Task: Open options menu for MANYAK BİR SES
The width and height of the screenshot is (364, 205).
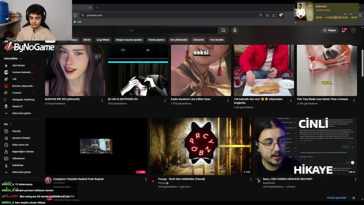Action: tap(102, 101)
